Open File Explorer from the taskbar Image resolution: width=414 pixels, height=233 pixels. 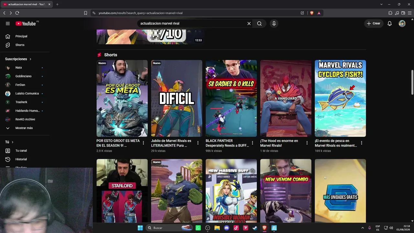[217, 228]
